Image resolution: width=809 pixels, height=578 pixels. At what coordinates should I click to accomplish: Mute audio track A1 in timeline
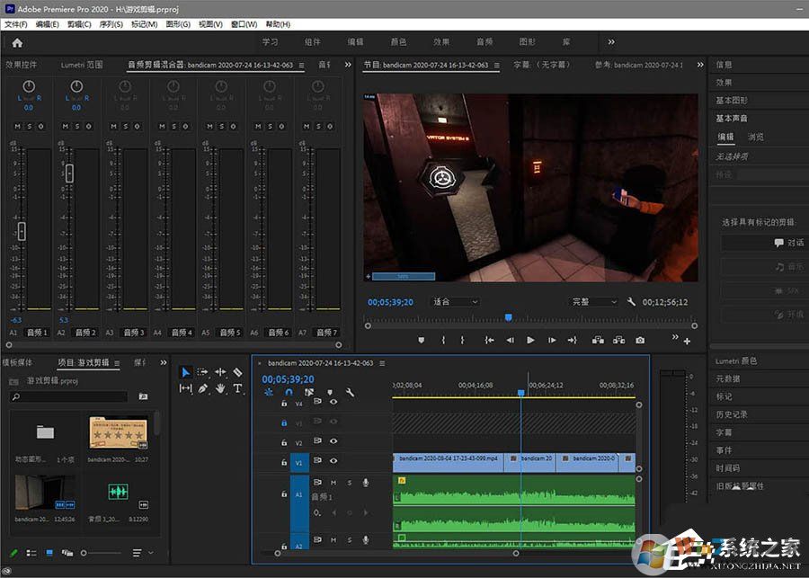point(333,483)
